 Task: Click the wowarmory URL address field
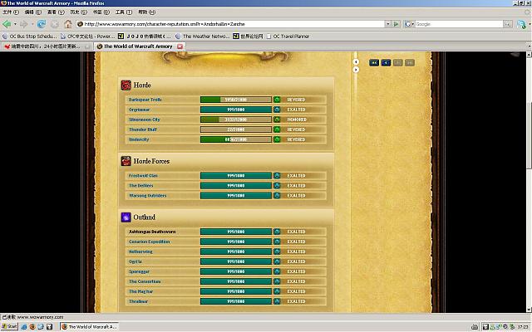click(x=234, y=24)
